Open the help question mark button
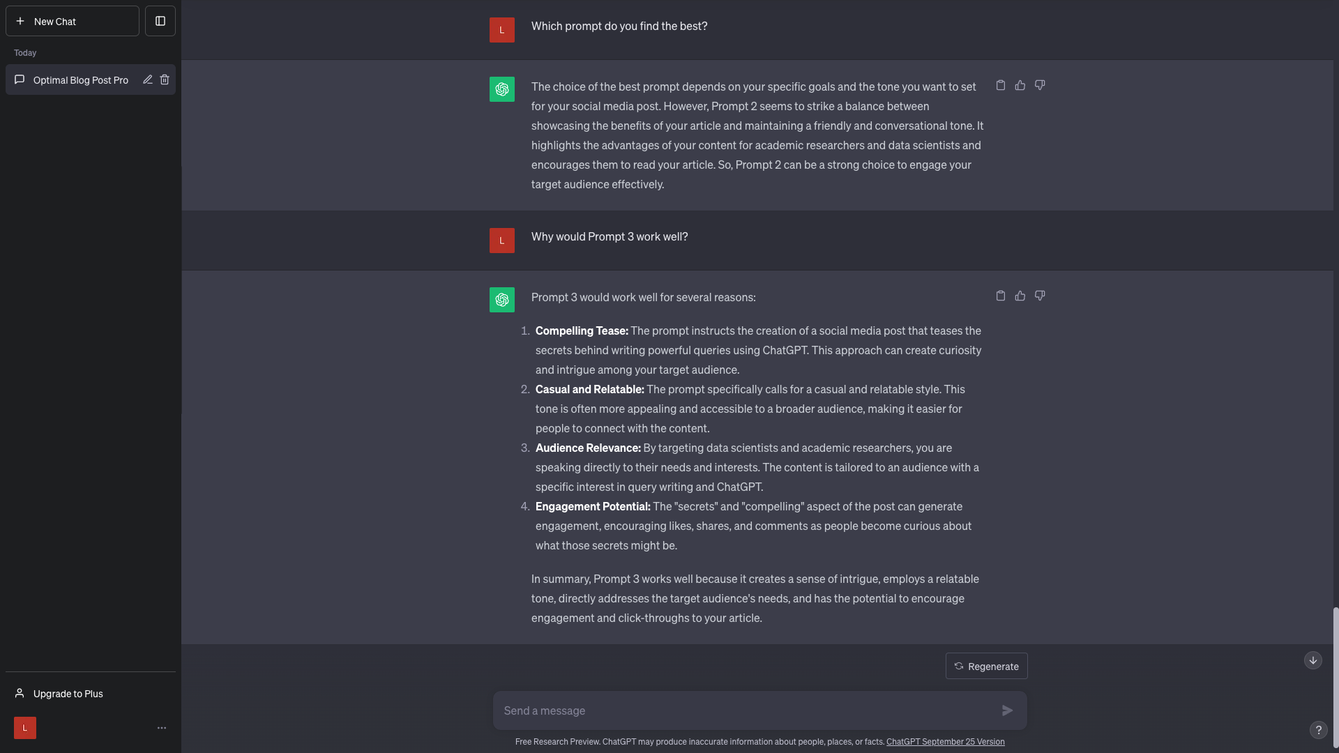Image resolution: width=1339 pixels, height=753 pixels. (1318, 730)
